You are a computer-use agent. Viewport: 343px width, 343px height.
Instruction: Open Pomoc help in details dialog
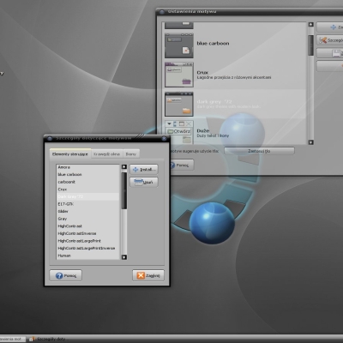pyautogui.click(x=66, y=275)
